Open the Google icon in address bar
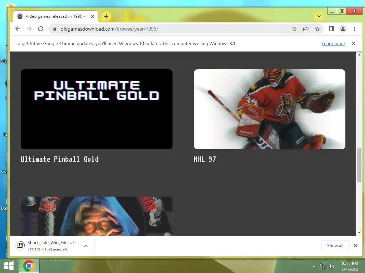This screenshot has height=273, width=365. click(294, 29)
